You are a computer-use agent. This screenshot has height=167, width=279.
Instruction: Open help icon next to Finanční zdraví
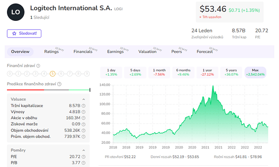tap(38, 66)
